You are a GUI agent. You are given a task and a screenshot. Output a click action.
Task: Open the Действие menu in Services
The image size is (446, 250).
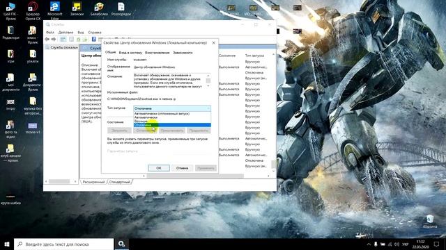pyautogui.click(x=66, y=33)
